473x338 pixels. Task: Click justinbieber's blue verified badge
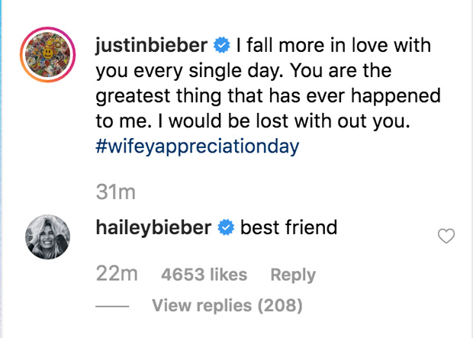(x=222, y=47)
